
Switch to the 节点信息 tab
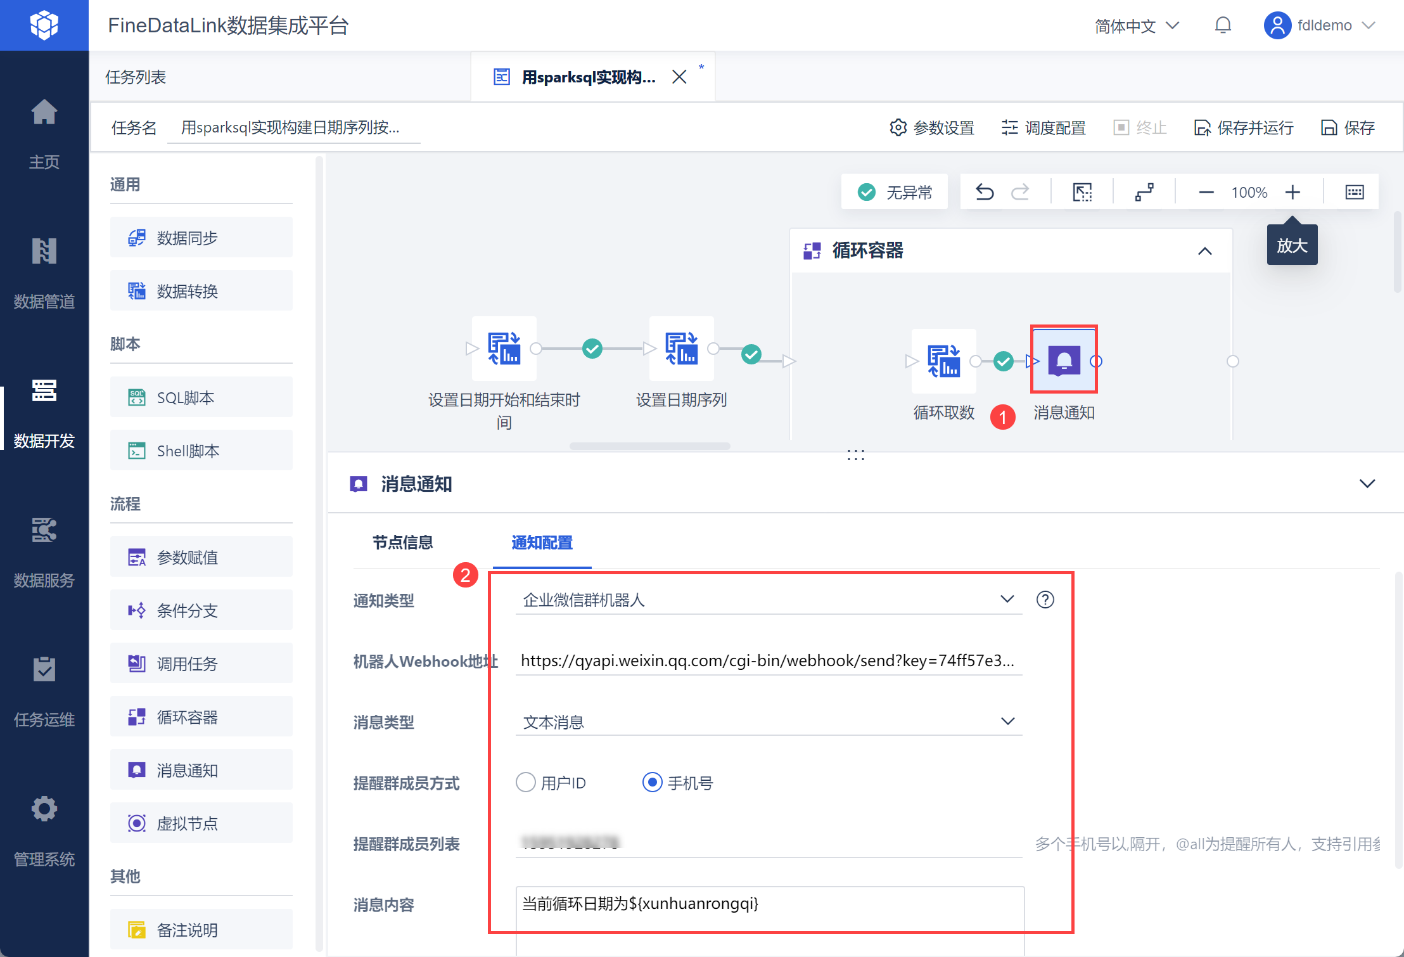click(402, 543)
